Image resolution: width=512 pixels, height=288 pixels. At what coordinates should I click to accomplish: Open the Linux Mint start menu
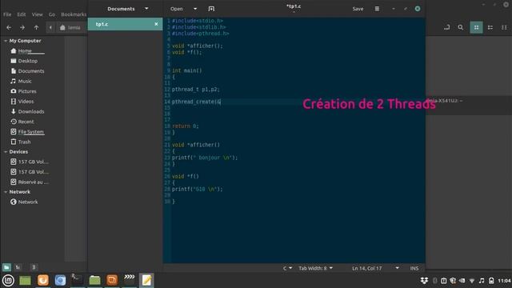8,280
